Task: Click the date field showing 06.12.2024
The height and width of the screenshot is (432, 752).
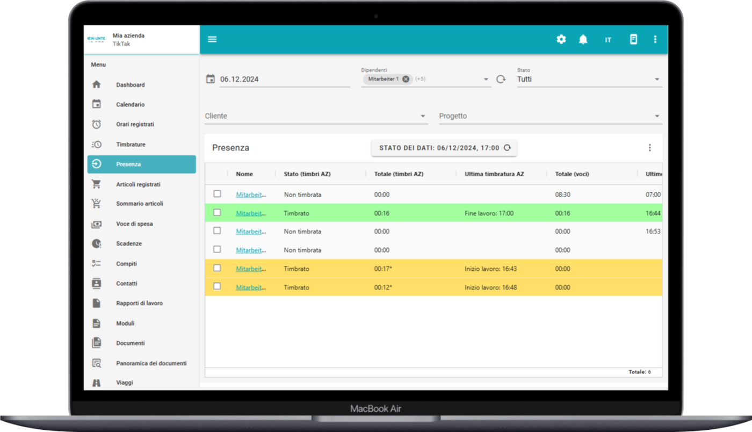Action: [284, 79]
